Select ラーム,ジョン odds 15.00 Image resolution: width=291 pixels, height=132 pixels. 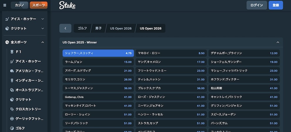(x=98, y=62)
